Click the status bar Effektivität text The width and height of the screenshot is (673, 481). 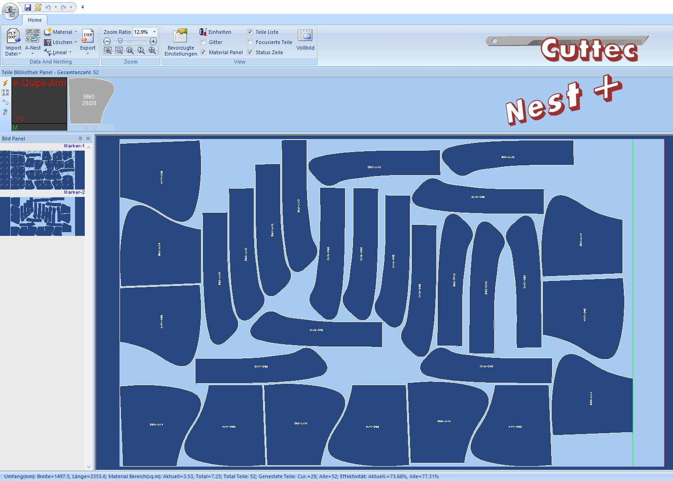coord(389,476)
